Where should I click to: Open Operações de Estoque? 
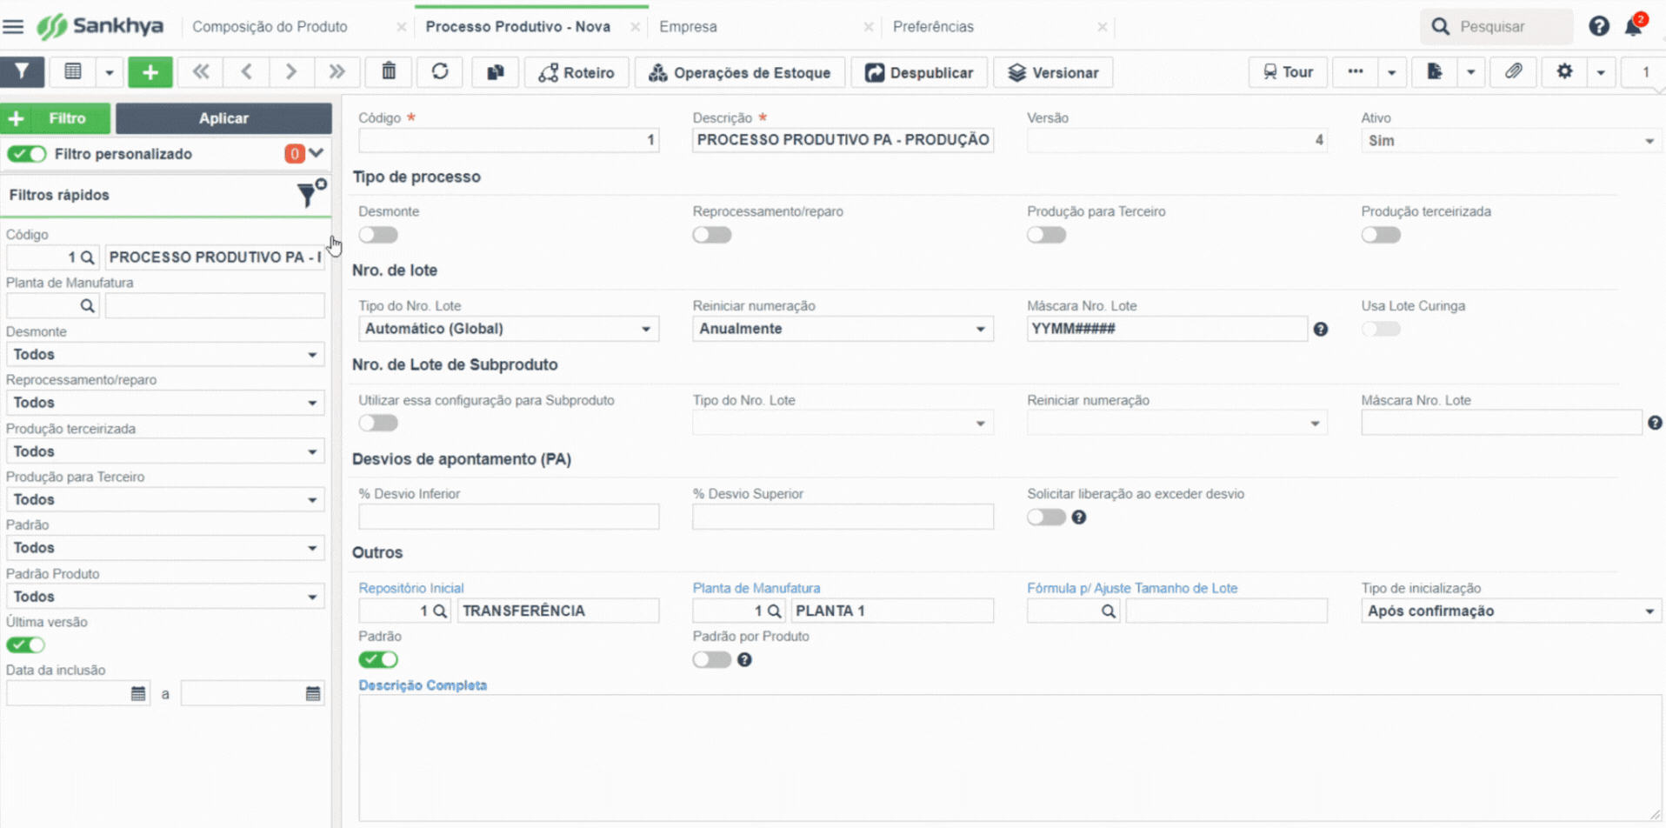pos(740,72)
